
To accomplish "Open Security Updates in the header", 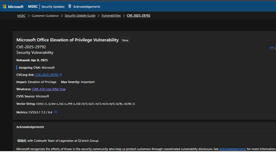I will point(53,7).
